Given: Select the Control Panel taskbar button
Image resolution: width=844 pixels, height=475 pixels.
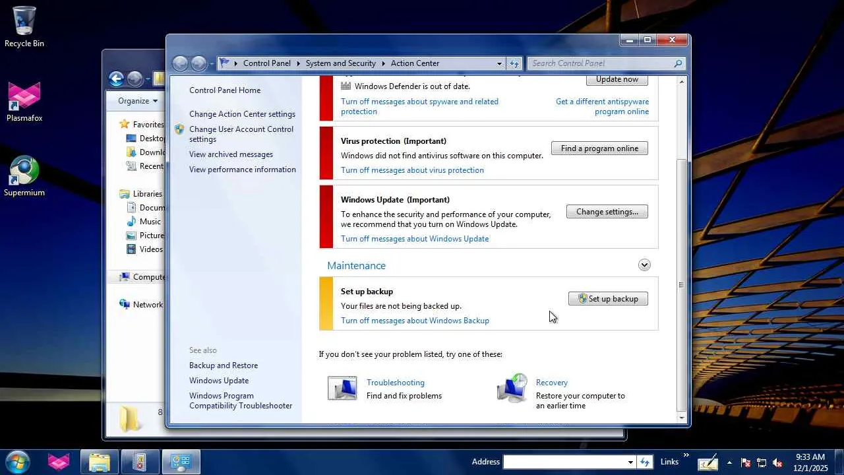Looking at the screenshot, I should click(181, 462).
